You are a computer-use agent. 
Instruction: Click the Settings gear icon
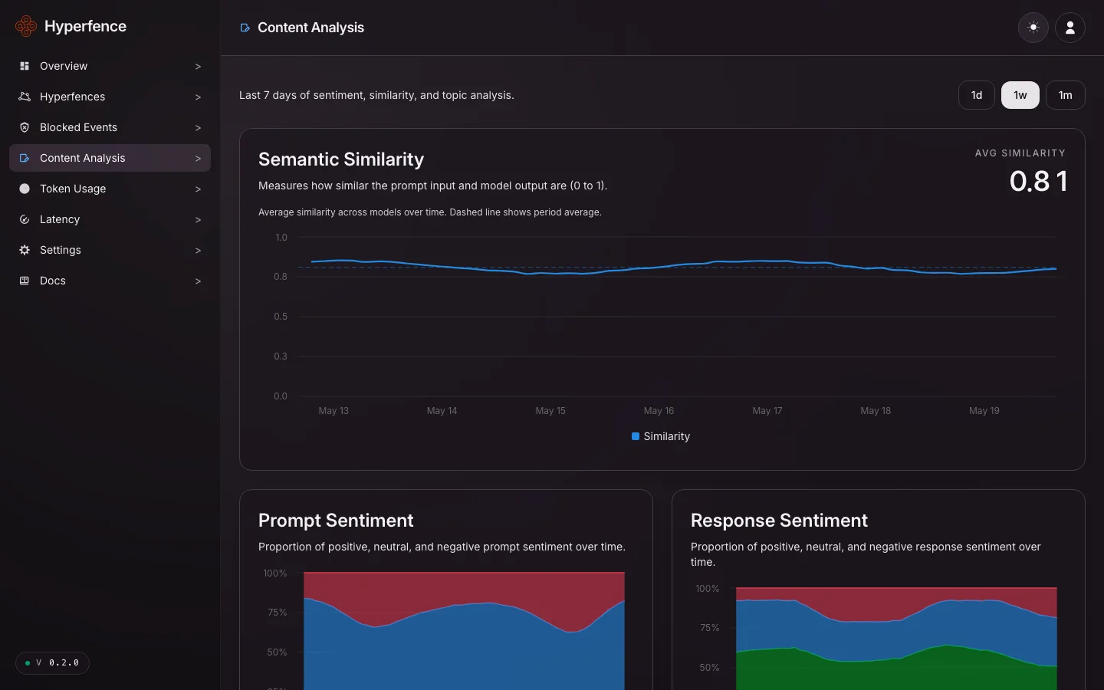pos(25,250)
